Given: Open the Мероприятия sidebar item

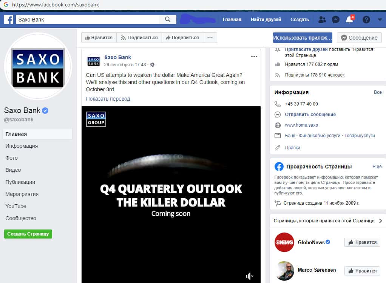Looking at the screenshot, I should click(22, 194).
